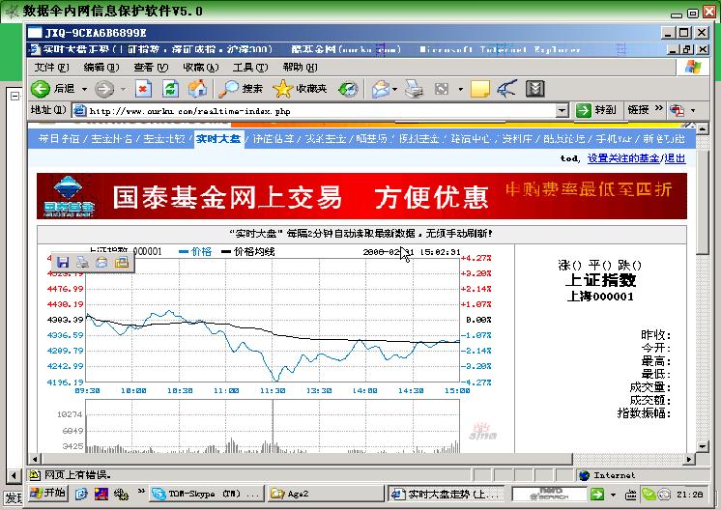721x510 pixels.
Task: Refresh the page with the green arrows icon
Action: pyautogui.click(x=170, y=89)
